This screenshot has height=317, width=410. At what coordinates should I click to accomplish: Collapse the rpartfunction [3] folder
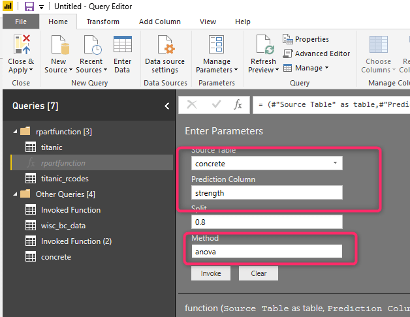[x=15, y=132]
